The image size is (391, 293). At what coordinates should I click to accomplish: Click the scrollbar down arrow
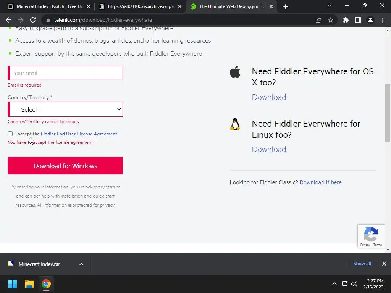[388, 250]
